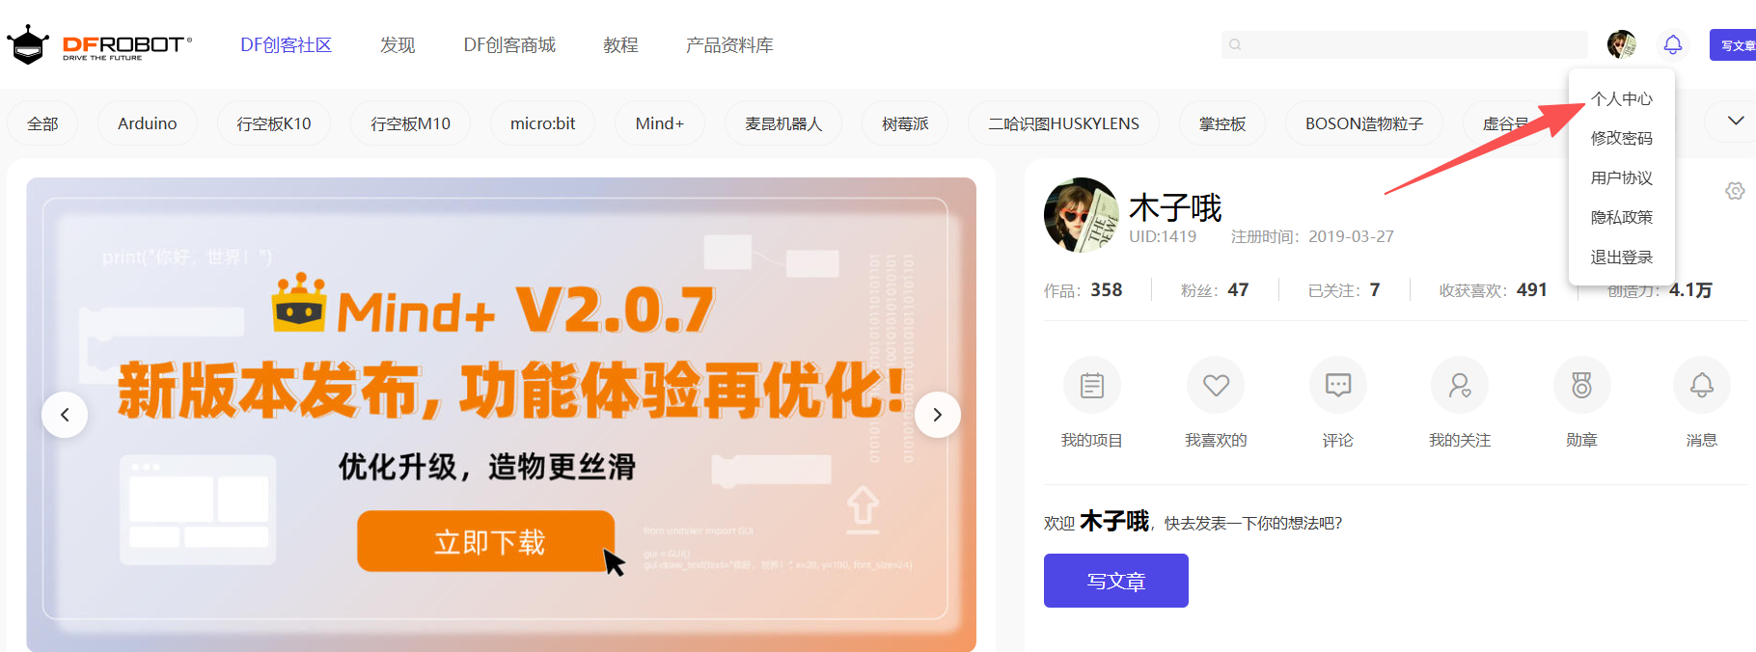Click the Mind+ V2.0.7 banner image

click(501, 415)
